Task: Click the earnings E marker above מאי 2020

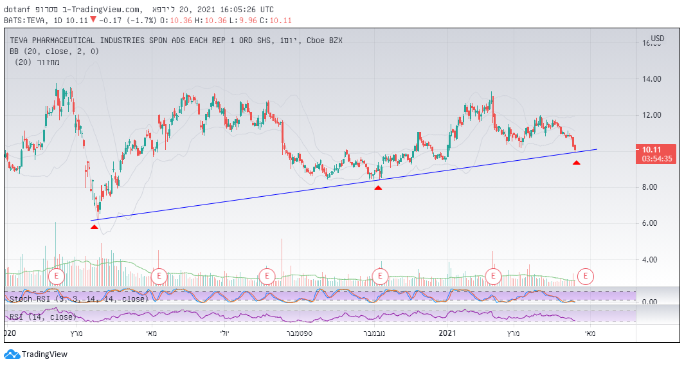Action: point(159,276)
